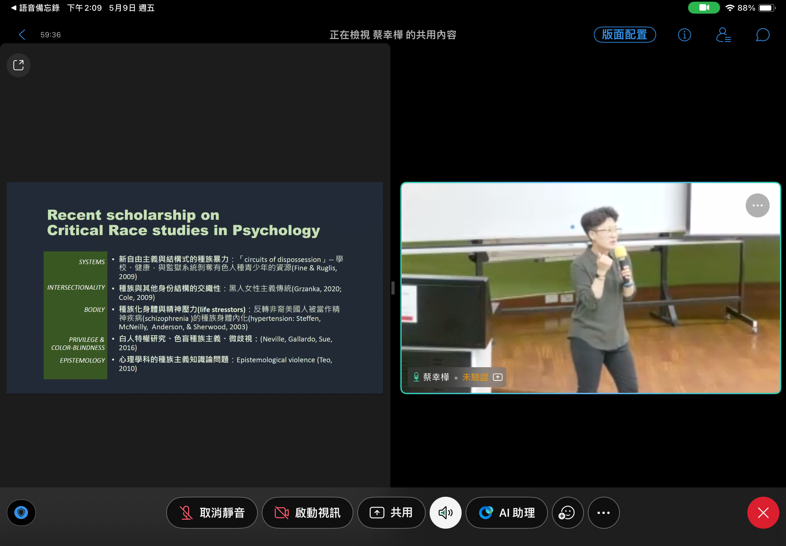
Task: Open meeting info icon
Action: (x=684, y=35)
